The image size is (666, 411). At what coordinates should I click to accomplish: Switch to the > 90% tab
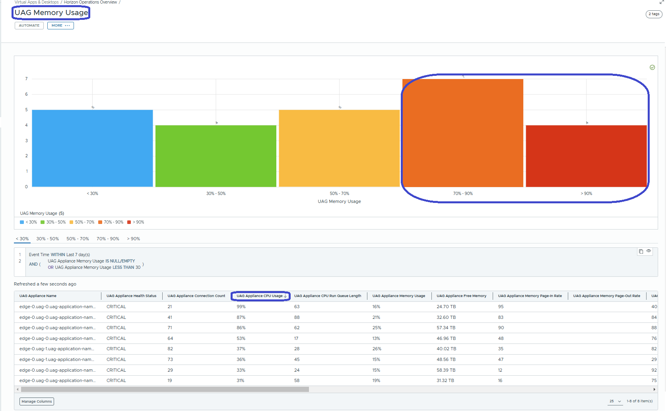tap(134, 239)
